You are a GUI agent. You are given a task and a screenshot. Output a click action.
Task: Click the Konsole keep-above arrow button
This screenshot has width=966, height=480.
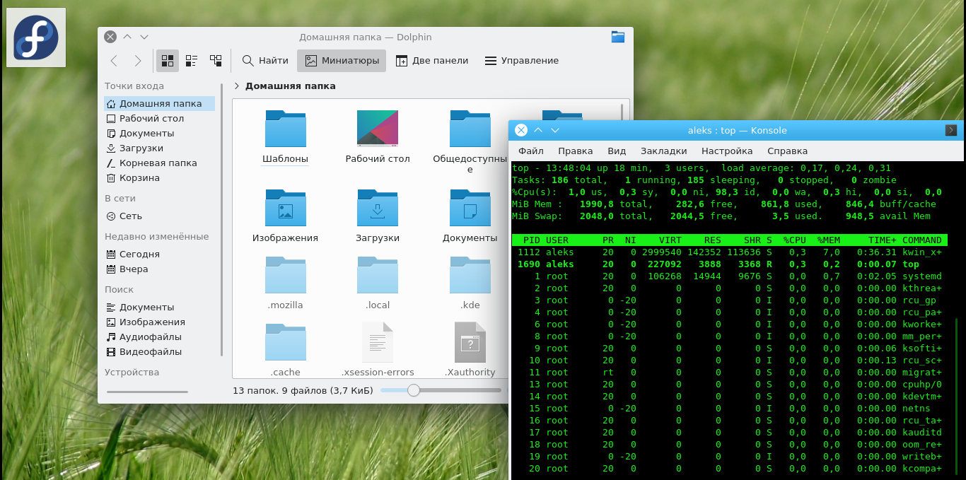pos(538,130)
